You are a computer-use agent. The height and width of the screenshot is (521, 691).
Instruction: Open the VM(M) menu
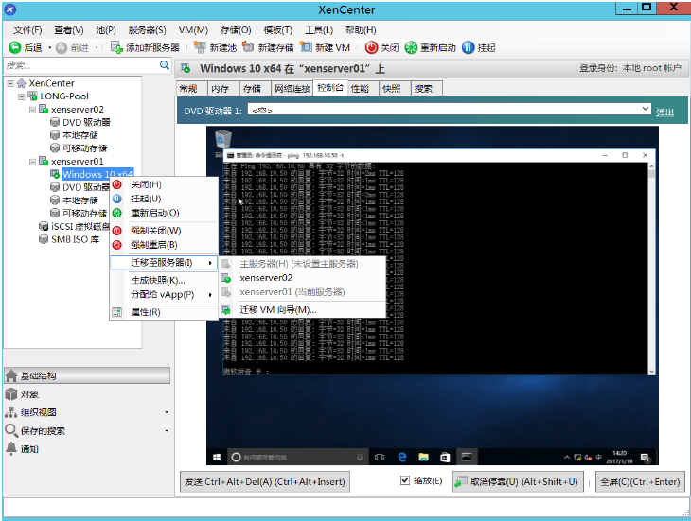tap(193, 30)
